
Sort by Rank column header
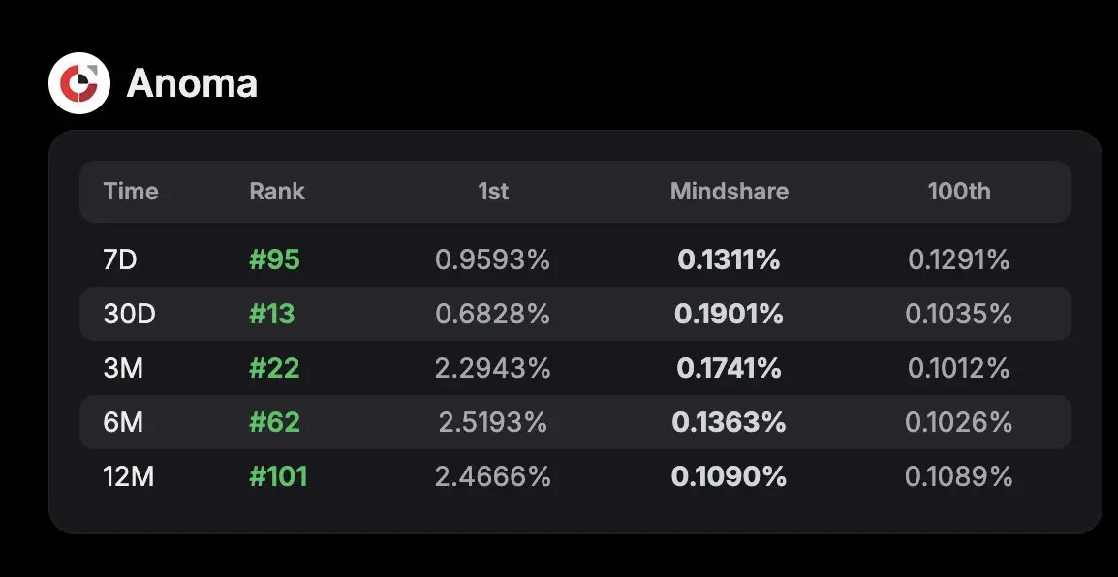(277, 191)
